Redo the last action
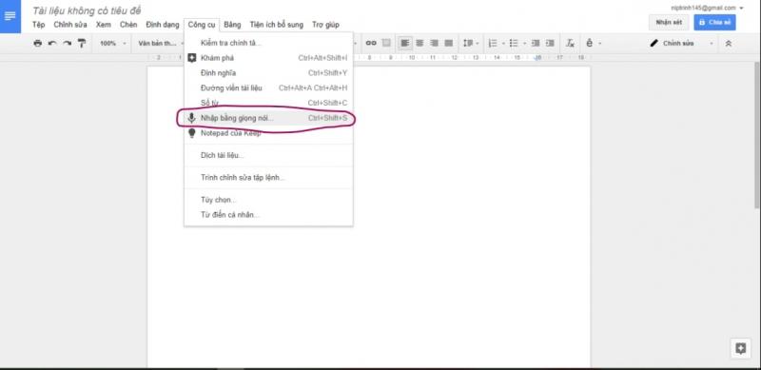 (x=67, y=43)
